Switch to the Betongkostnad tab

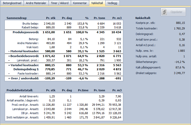[11, 3]
